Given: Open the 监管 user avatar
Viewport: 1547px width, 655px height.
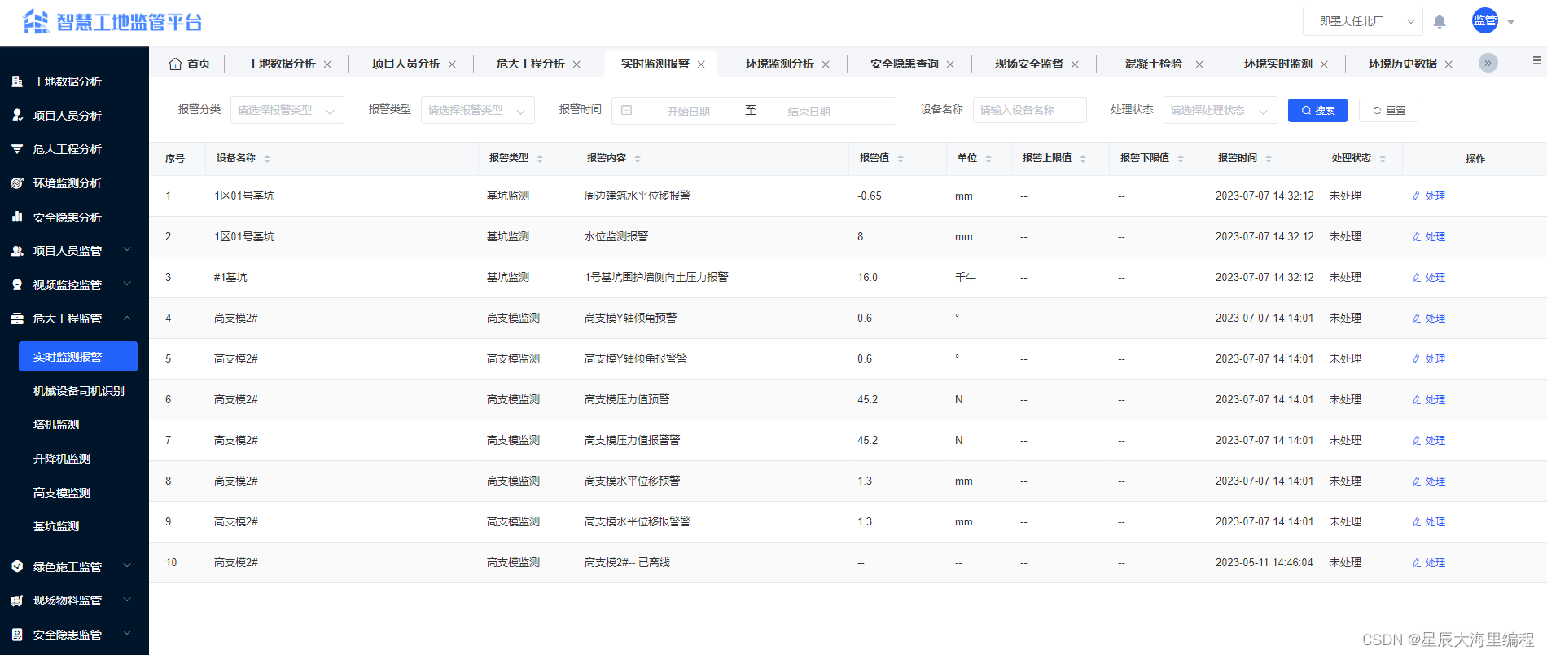Looking at the screenshot, I should pos(1485,21).
